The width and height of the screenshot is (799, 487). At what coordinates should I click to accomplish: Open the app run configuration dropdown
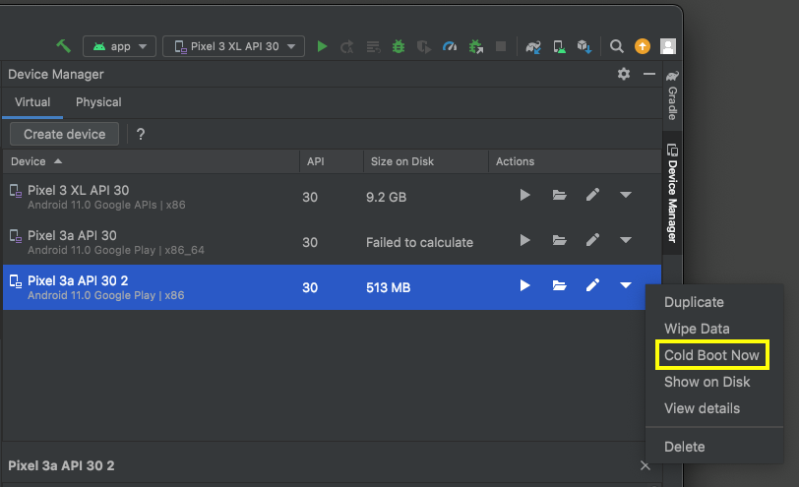point(120,46)
